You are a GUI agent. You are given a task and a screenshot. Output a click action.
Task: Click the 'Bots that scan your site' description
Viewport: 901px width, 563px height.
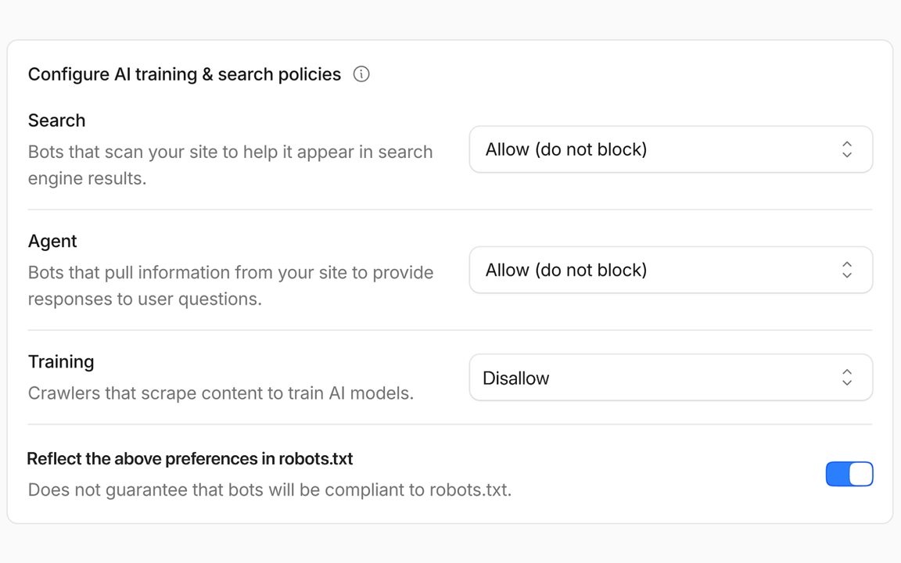[x=231, y=165]
